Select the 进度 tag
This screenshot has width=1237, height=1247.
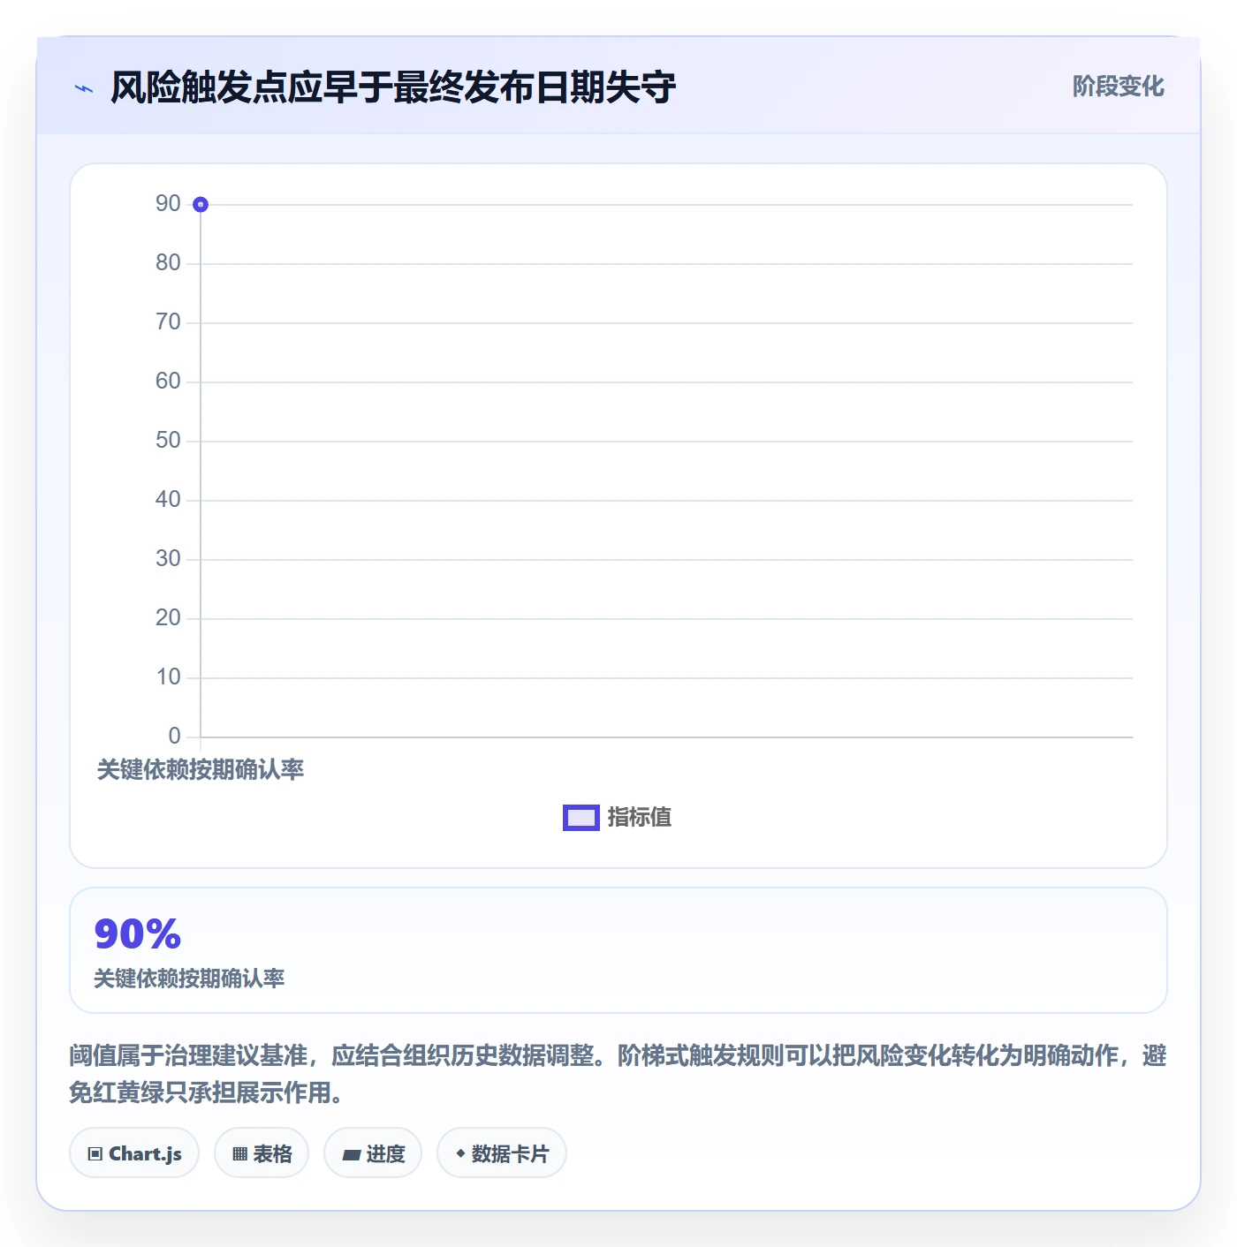[373, 1153]
